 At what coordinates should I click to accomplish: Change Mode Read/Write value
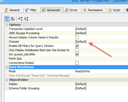[x=102, y=71]
